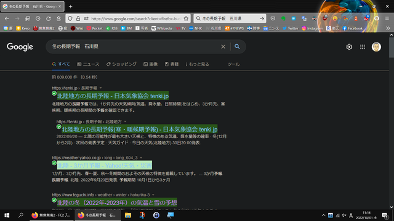This screenshot has width=394, height=221.
Task: Click the history clock icon in toolbar
Action: [x=38, y=18]
